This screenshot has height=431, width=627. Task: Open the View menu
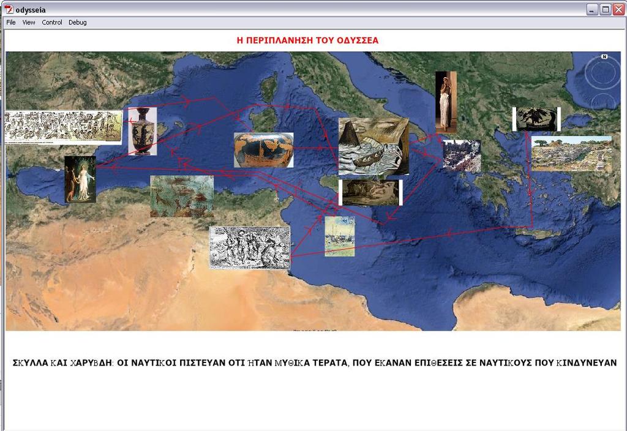click(x=28, y=23)
